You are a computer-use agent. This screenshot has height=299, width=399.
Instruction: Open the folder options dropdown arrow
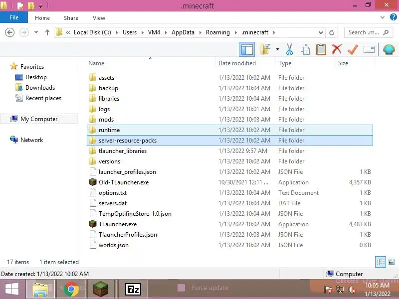pyautogui.click(x=277, y=49)
